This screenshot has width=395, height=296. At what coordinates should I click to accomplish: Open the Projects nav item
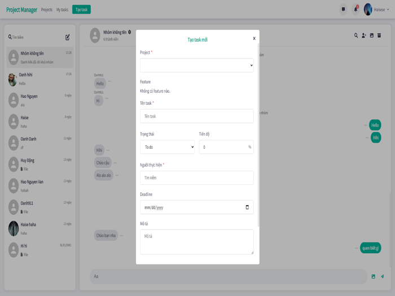[x=47, y=10]
